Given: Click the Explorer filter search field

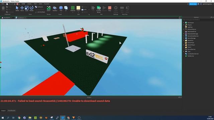Looking at the screenshot, I should [198, 20].
